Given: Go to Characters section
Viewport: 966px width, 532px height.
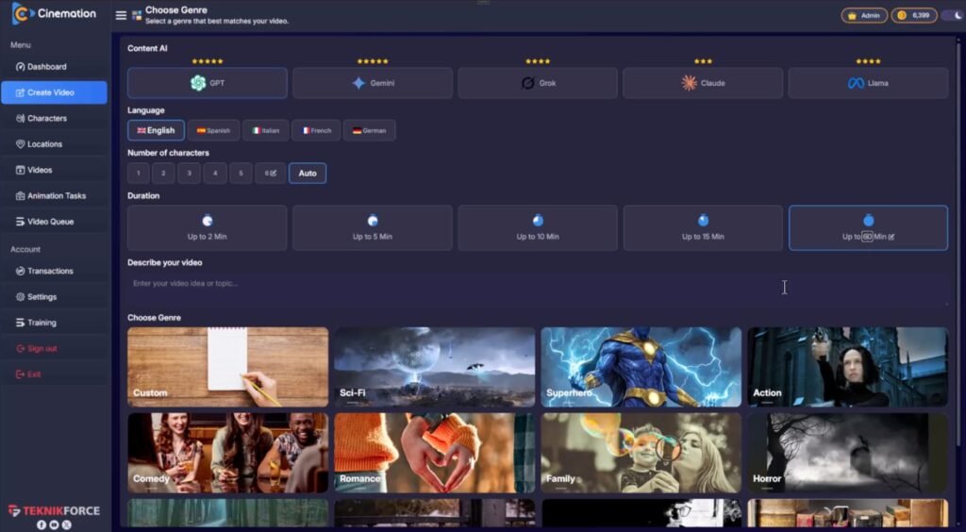Looking at the screenshot, I should tap(54, 118).
